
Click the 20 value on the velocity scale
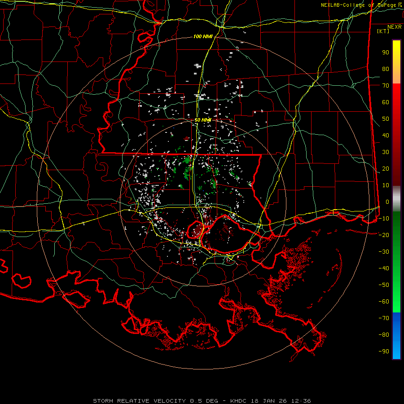(x=386, y=168)
